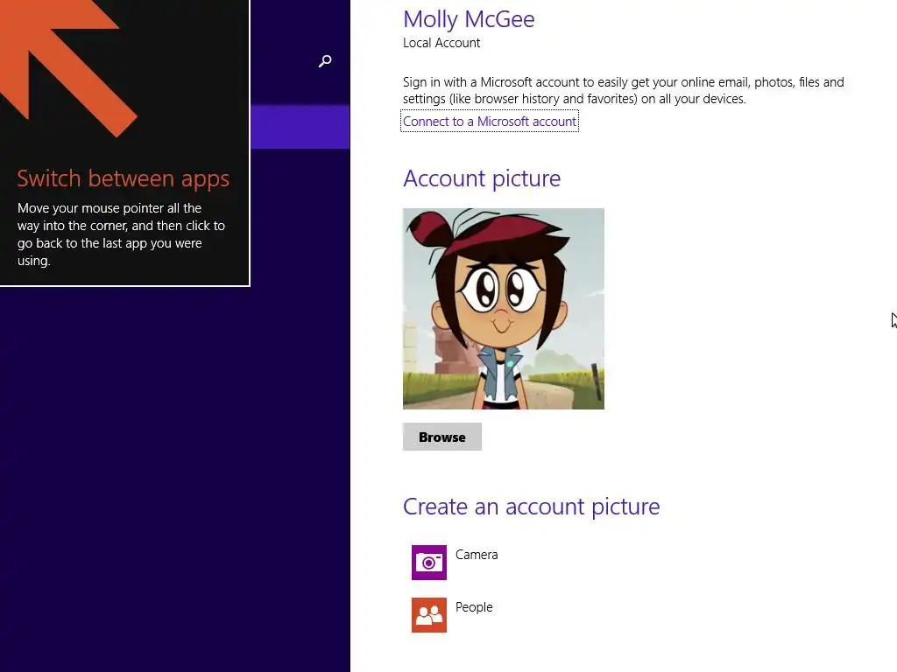Click the search magnifier icon
The image size is (897, 672).
pos(325,60)
